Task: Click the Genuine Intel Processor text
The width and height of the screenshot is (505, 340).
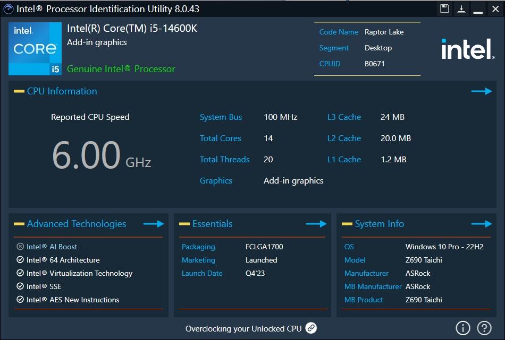Action: (x=121, y=69)
